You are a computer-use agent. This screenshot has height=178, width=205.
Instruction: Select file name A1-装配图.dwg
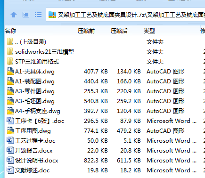point(35,81)
